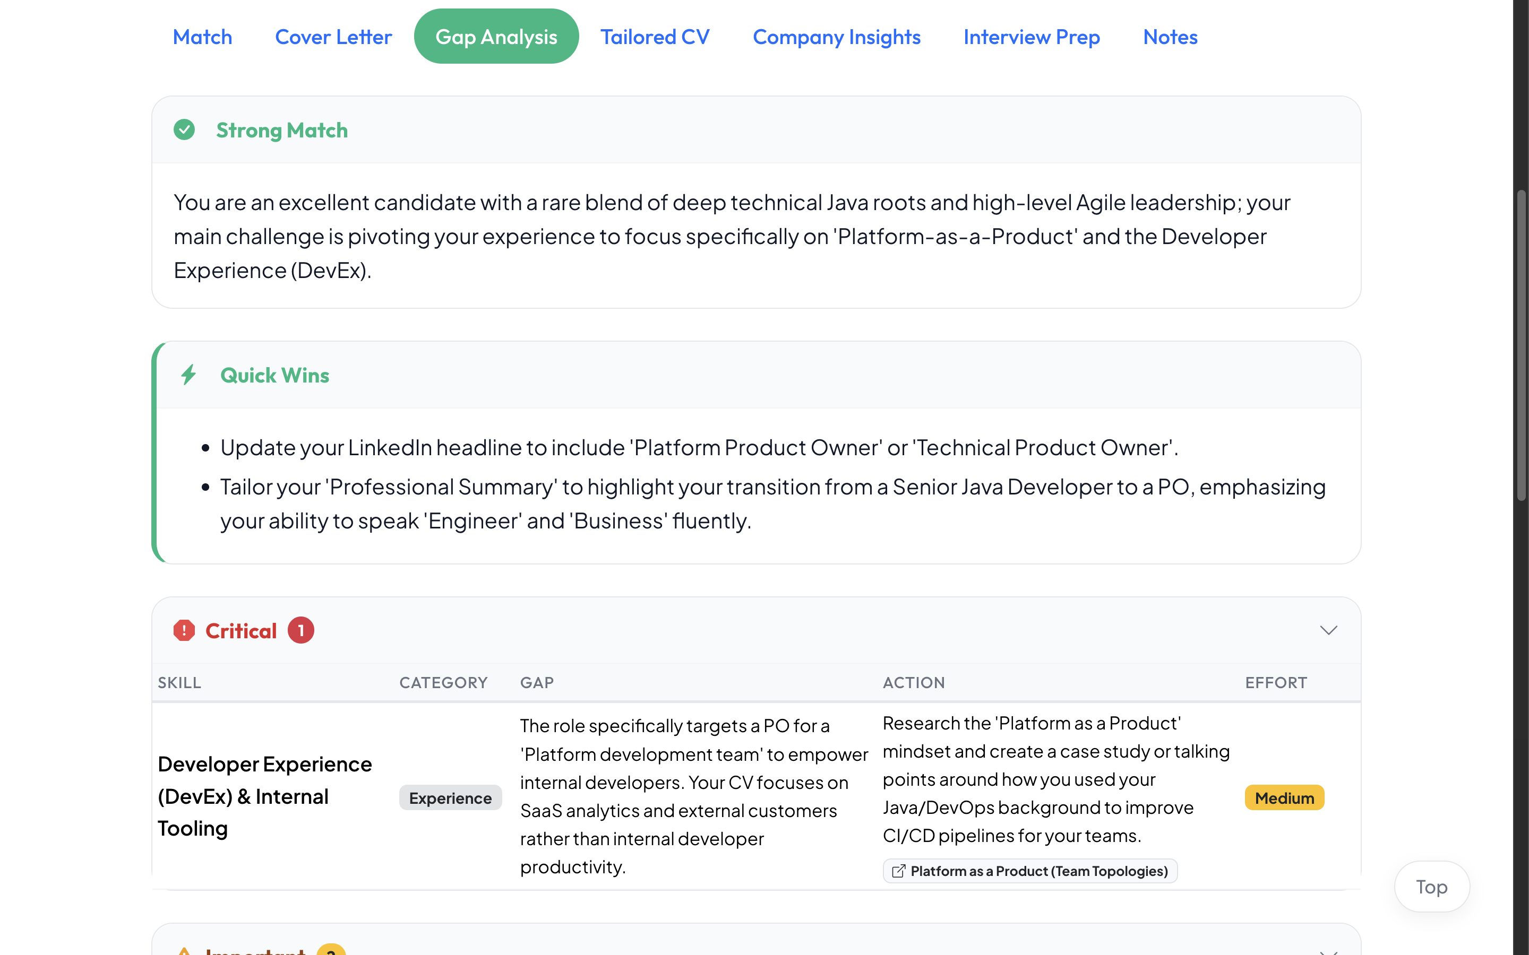Open the Company Insights tab
Viewport: 1529px width, 955px height.
[836, 37]
